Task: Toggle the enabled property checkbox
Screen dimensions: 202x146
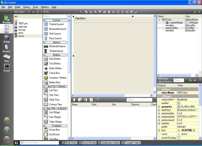Action: 179,103
